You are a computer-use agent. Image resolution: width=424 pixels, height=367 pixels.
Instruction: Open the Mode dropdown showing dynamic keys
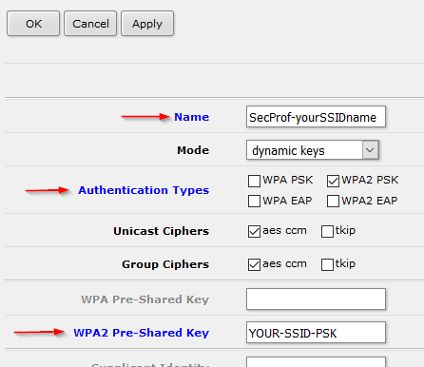[313, 150]
